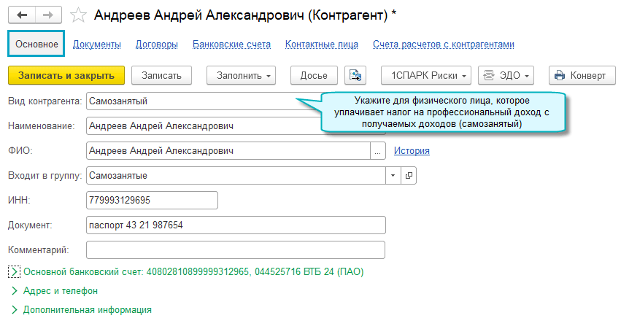The image size is (621, 321).
Task: Open the Банковские счета tab
Action: (231, 45)
